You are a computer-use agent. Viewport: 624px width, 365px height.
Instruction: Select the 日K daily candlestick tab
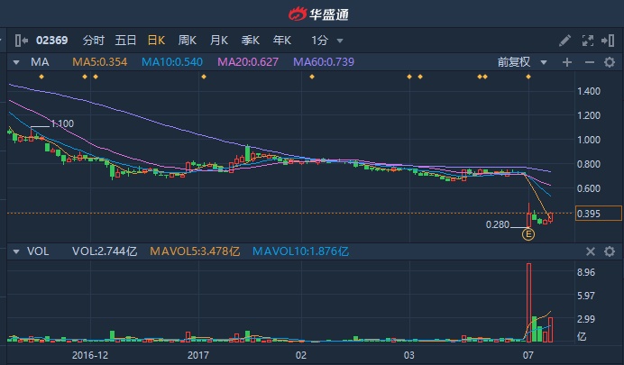click(x=156, y=41)
